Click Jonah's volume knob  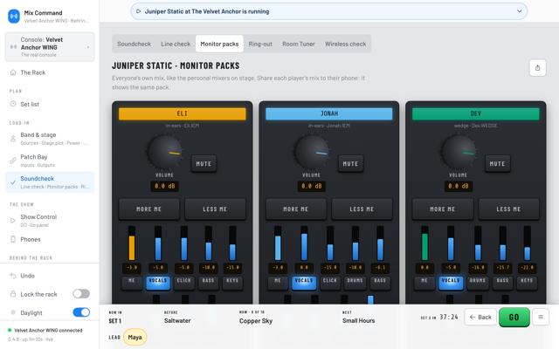point(312,152)
